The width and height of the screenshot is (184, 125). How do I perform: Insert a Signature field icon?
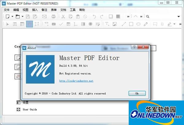point(98,24)
